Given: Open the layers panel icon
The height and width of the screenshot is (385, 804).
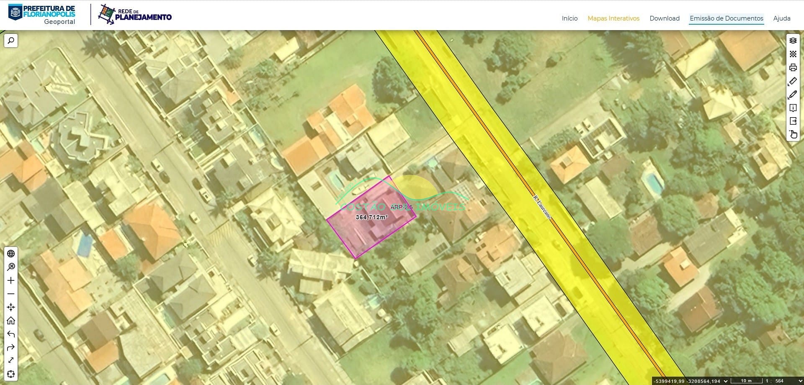Looking at the screenshot, I should tap(793, 41).
